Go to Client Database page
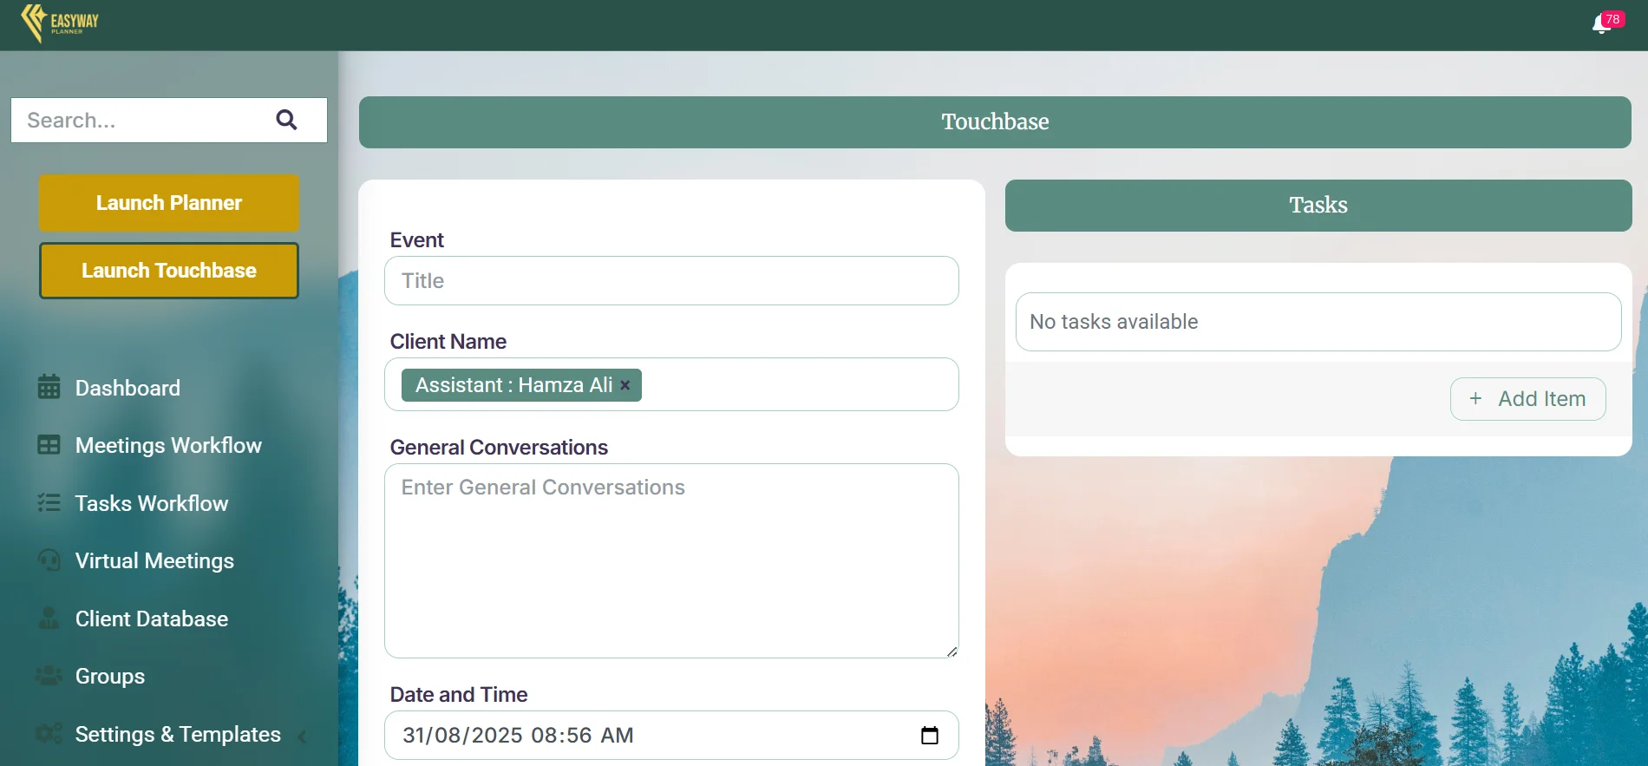Image resolution: width=1648 pixels, height=766 pixels. tap(152, 619)
